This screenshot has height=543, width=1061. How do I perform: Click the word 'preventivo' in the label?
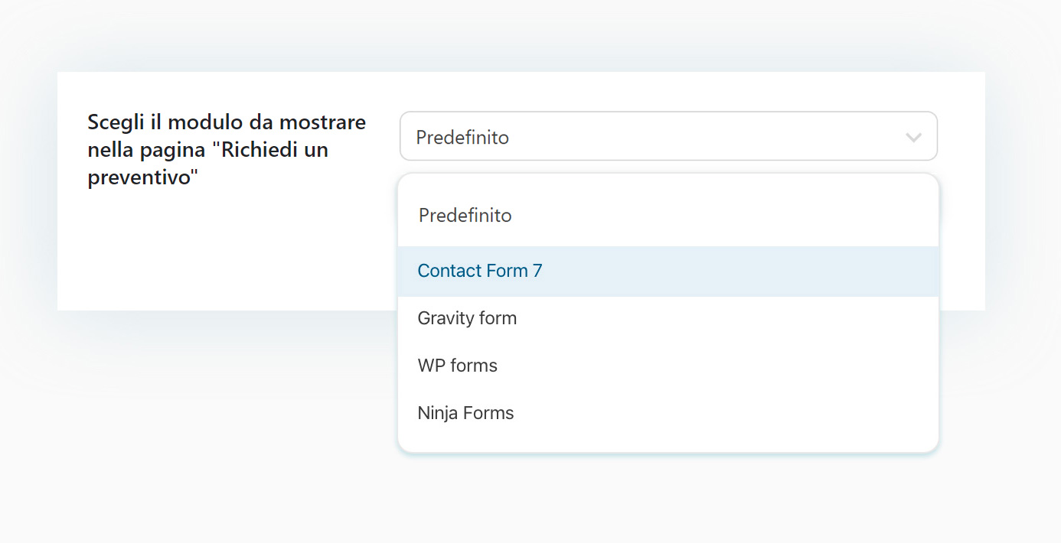point(139,177)
